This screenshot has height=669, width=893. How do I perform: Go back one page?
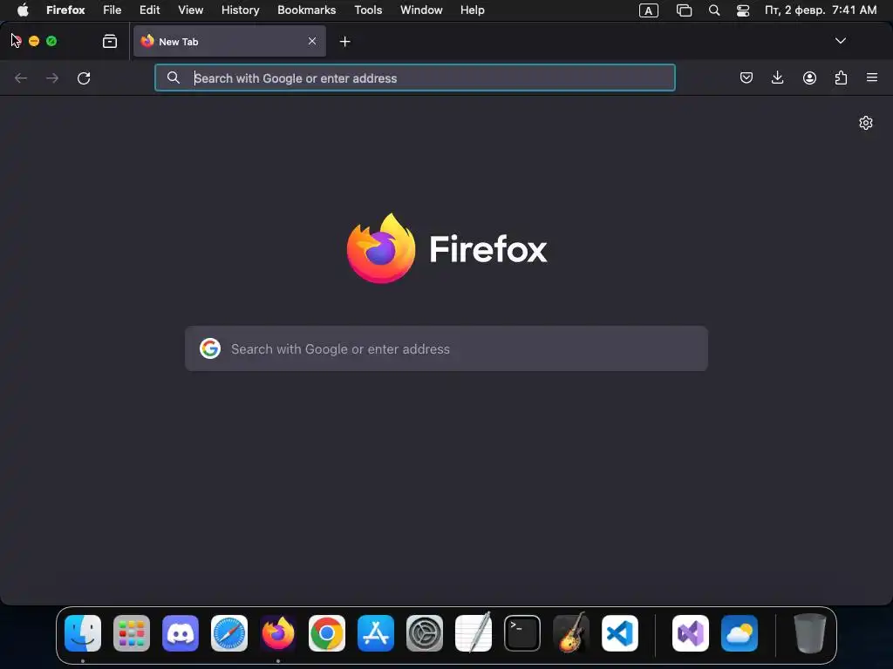coord(21,78)
